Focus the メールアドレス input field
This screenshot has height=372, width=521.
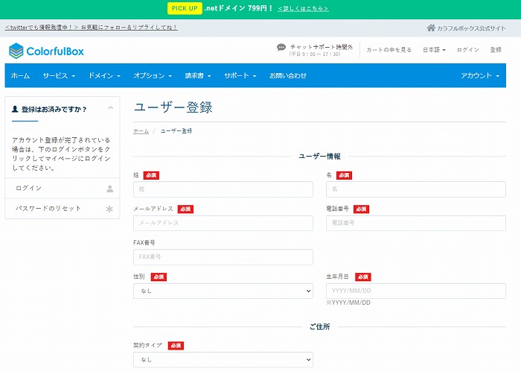click(223, 223)
